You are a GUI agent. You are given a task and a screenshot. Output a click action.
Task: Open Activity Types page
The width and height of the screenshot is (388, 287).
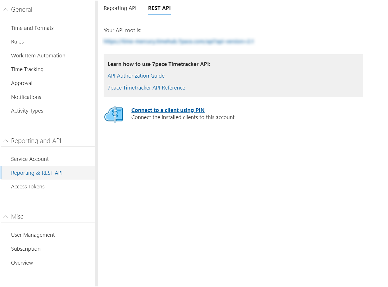27,111
